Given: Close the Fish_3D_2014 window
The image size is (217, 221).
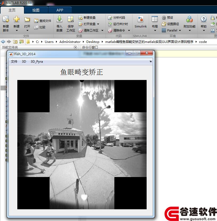Looking at the screenshot, I should click(147, 53).
